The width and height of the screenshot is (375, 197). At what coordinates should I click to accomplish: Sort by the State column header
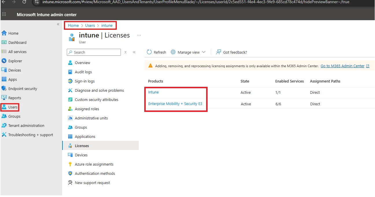pos(245,81)
